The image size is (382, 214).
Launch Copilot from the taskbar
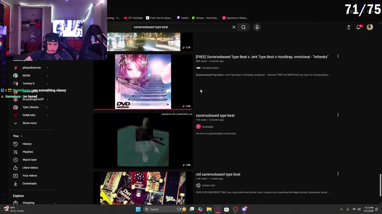click(200, 209)
